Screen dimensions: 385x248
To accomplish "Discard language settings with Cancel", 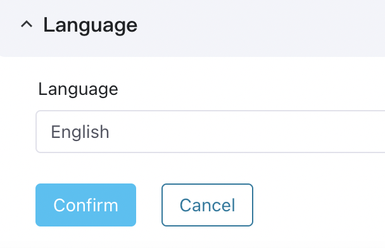I will click(207, 205).
